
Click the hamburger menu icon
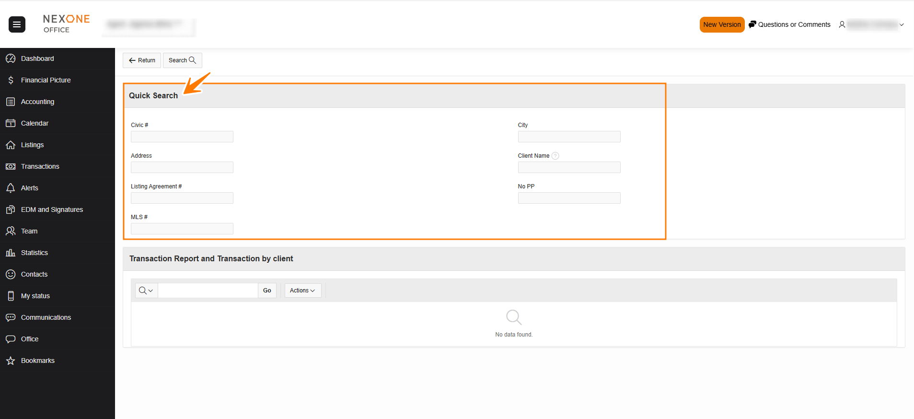(x=17, y=24)
